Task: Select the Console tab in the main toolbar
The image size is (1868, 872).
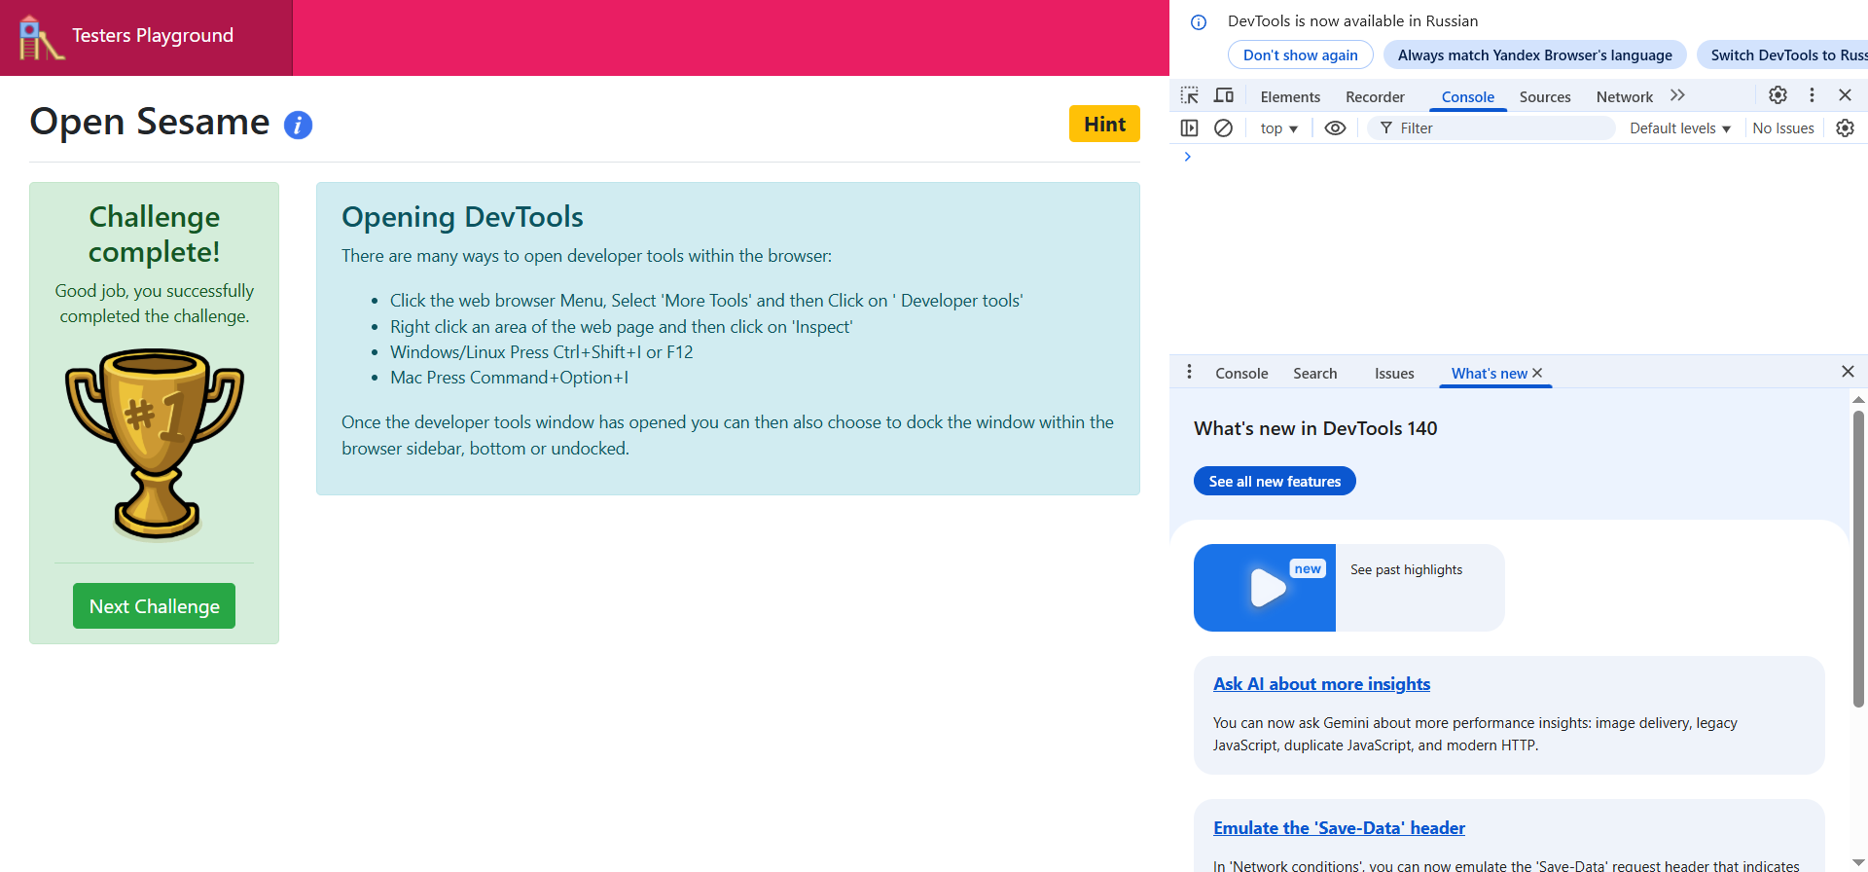Action: pyautogui.click(x=1467, y=96)
